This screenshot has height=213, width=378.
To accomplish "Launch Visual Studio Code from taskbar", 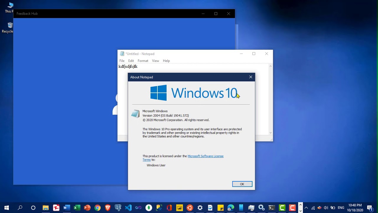I will pos(128,208).
